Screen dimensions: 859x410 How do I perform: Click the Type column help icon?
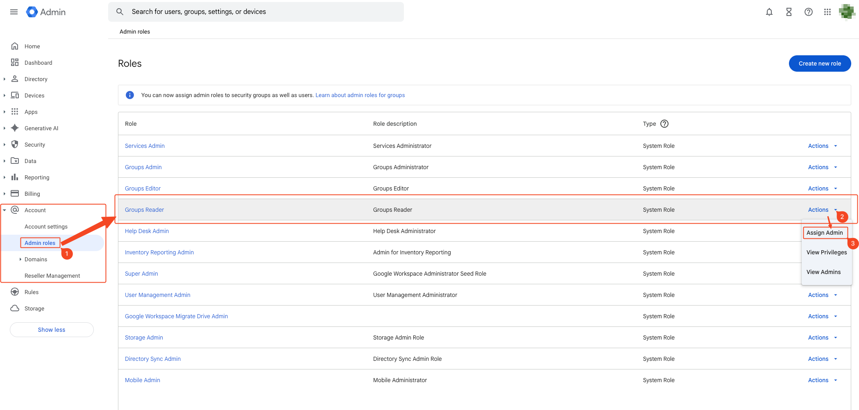click(664, 124)
